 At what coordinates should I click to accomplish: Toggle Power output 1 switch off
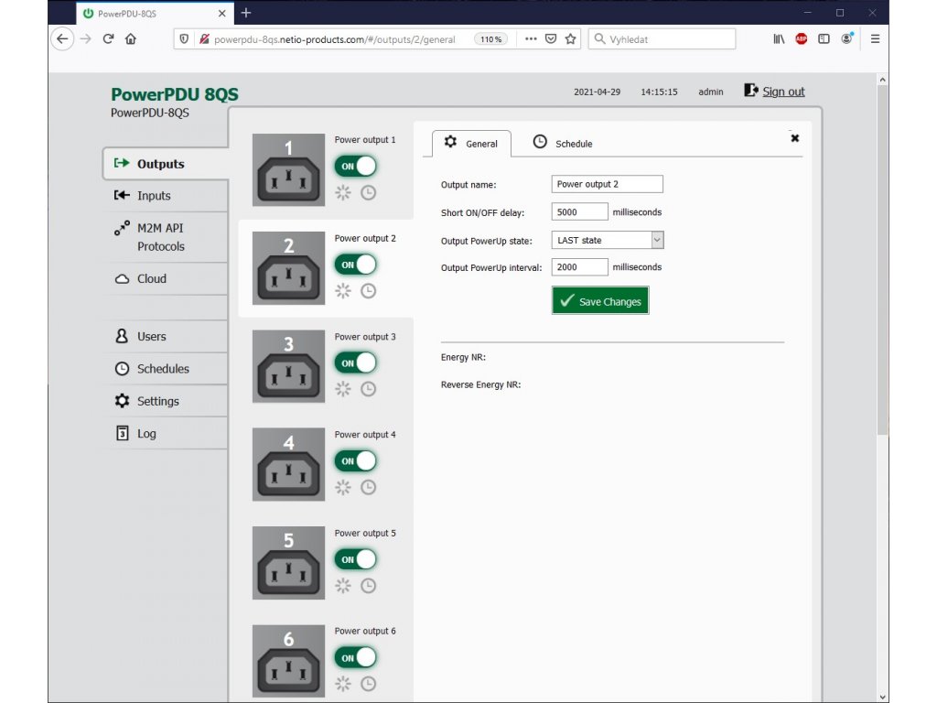pos(356,167)
